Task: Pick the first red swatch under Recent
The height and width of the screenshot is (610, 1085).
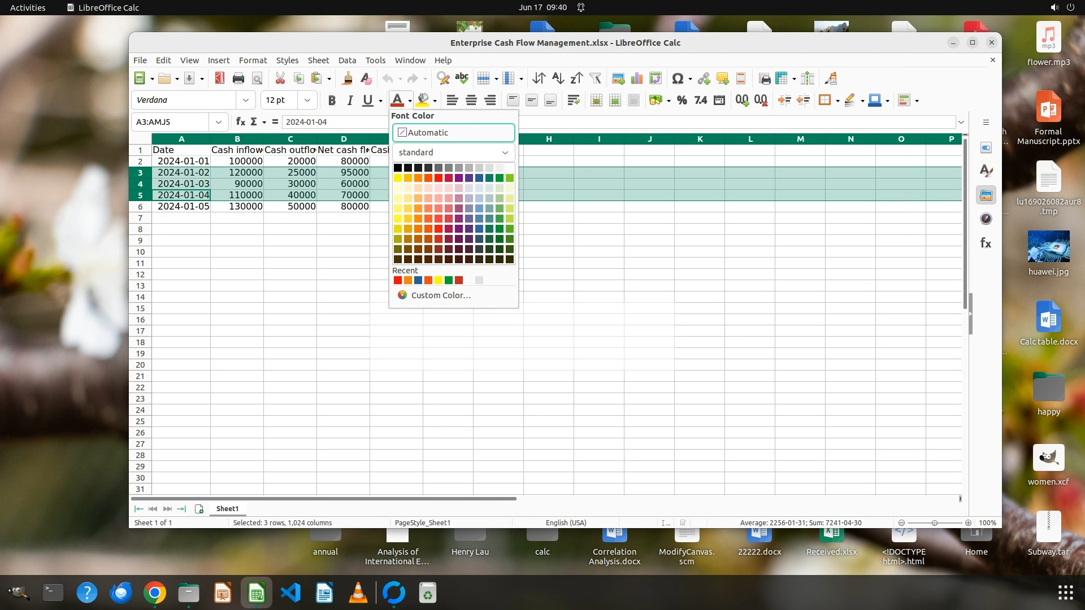Action: click(398, 281)
